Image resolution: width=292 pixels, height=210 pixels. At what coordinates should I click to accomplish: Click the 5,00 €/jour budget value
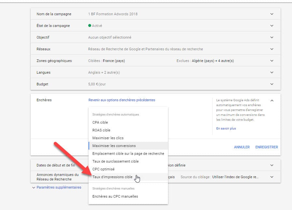click(97, 84)
